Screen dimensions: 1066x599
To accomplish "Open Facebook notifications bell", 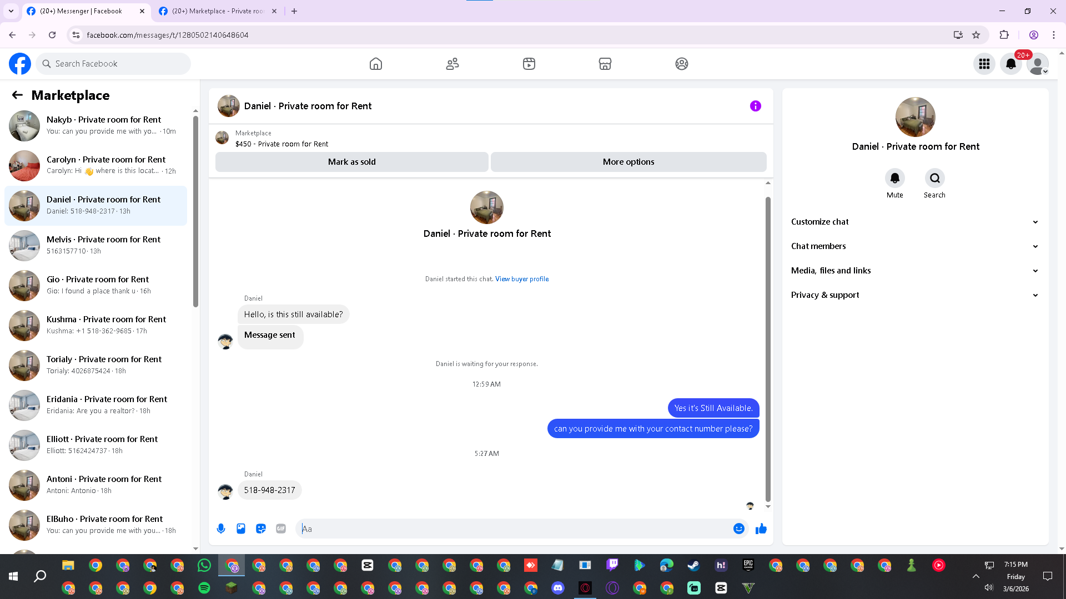I will (1011, 64).
